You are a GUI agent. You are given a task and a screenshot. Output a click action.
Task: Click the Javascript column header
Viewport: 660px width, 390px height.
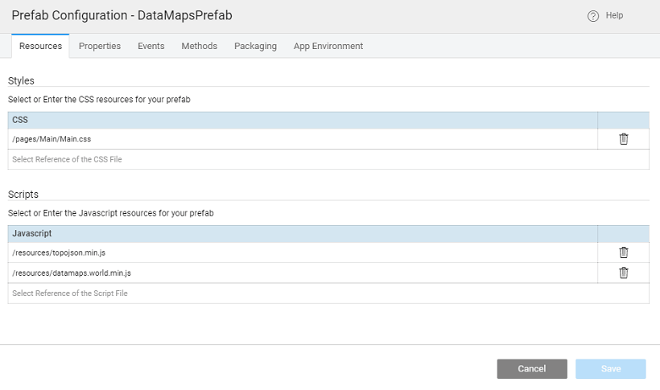32,233
